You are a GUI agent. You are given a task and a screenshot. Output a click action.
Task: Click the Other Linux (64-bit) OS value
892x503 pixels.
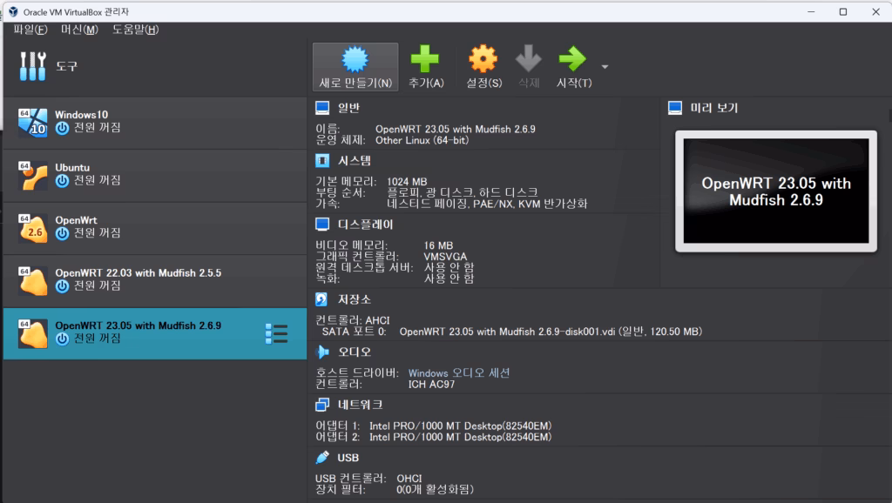422,140
